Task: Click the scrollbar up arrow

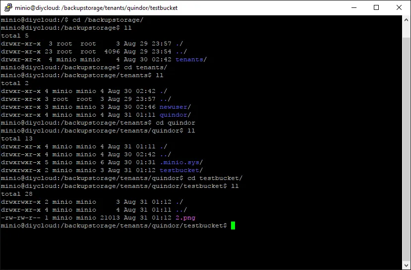Action: click(x=406, y=20)
